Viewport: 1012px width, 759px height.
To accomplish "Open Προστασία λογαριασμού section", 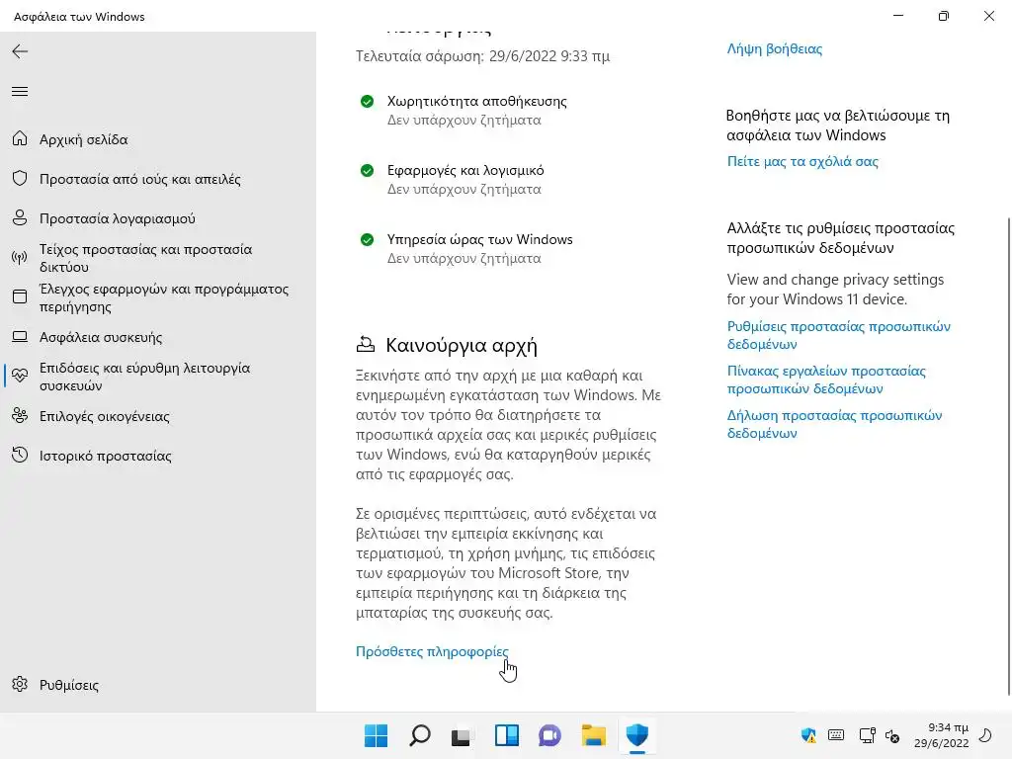I will point(117,218).
